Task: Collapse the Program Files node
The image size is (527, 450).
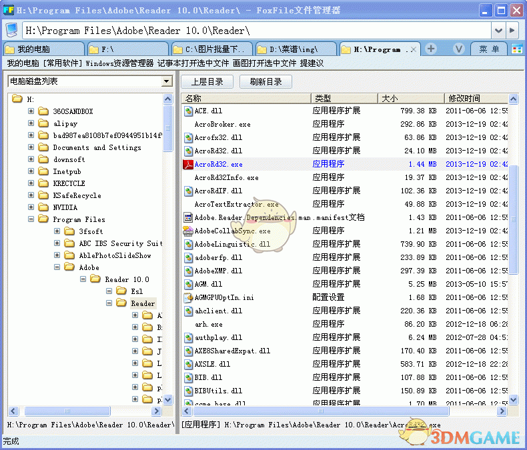Action: pos(31,219)
